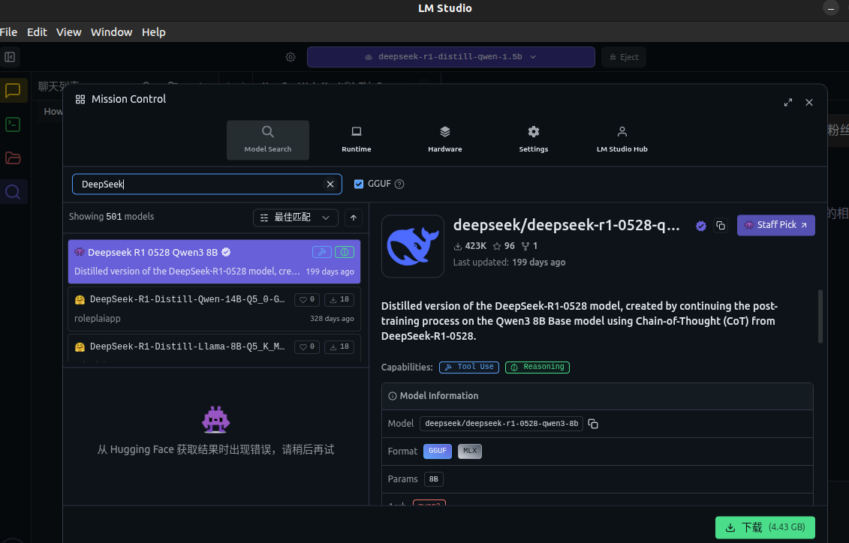Expand Mission Control to full window
The height and width of the screenshot is (543, 849).
tap(788, 102)
